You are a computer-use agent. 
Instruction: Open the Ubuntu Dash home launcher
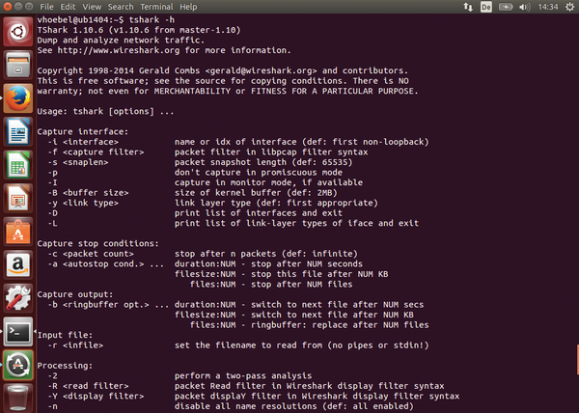(17, 32)
